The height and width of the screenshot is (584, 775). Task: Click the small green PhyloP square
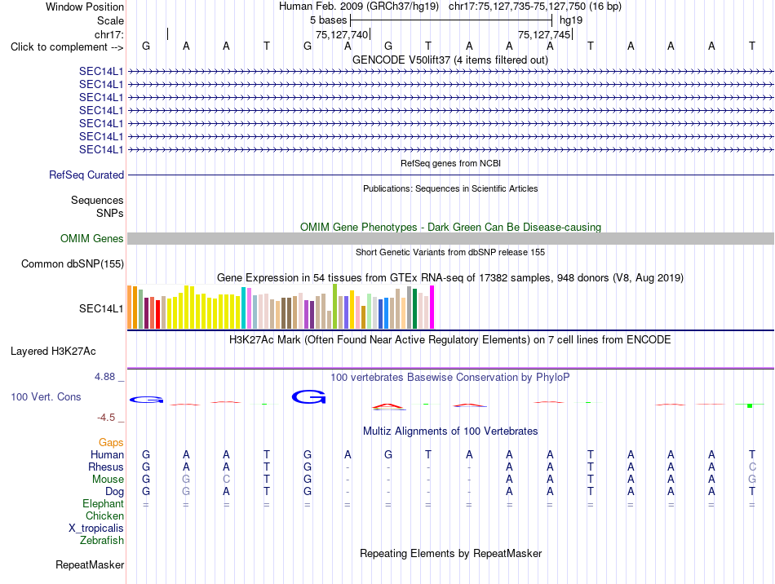click(750, 405)
